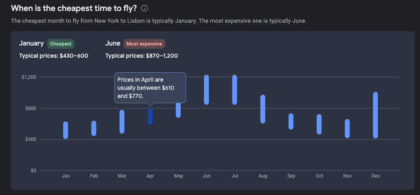
Task: Select the September price bar
Action: 291,121
